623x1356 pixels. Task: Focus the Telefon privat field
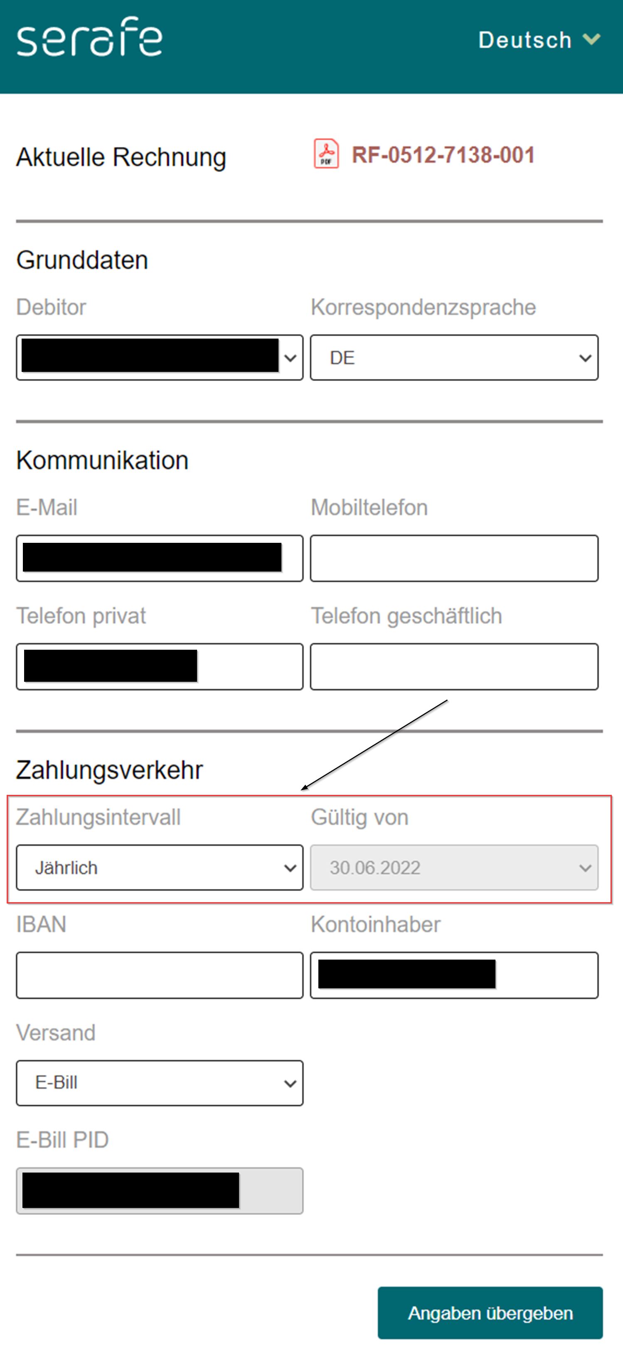(160, 666)
